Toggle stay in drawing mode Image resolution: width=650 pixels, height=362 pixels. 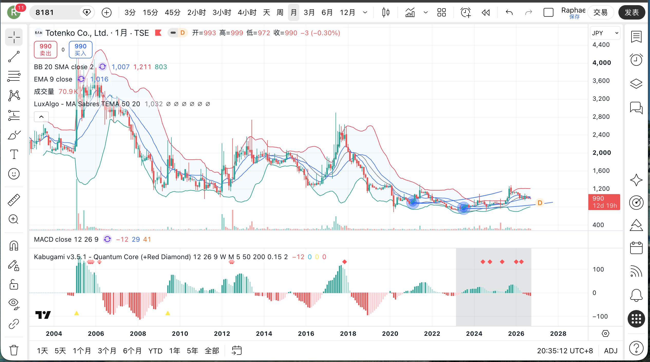pos(14,265)
